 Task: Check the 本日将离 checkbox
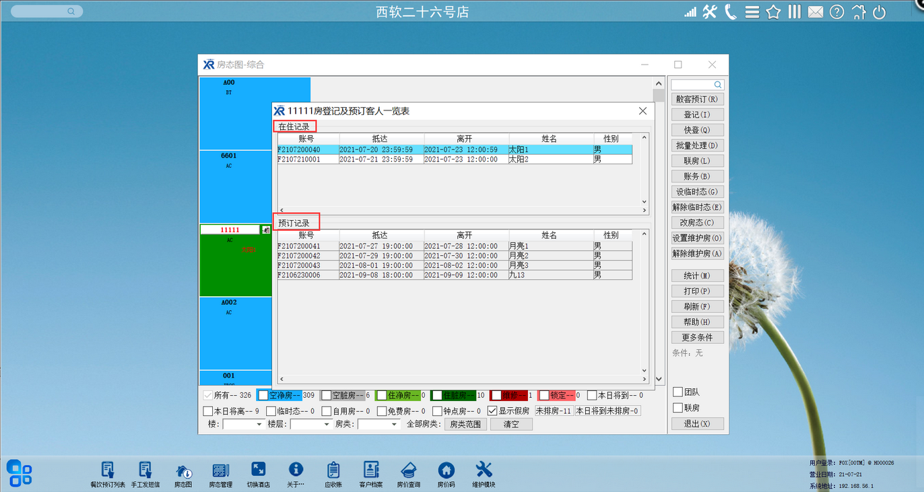[207, 411]
